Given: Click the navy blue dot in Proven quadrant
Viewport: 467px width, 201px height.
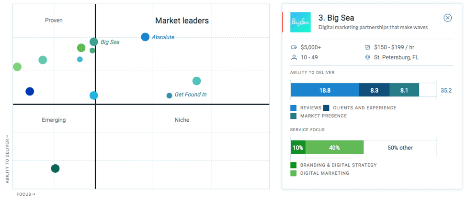Looking at the screenshot, I should pos(30,91).
